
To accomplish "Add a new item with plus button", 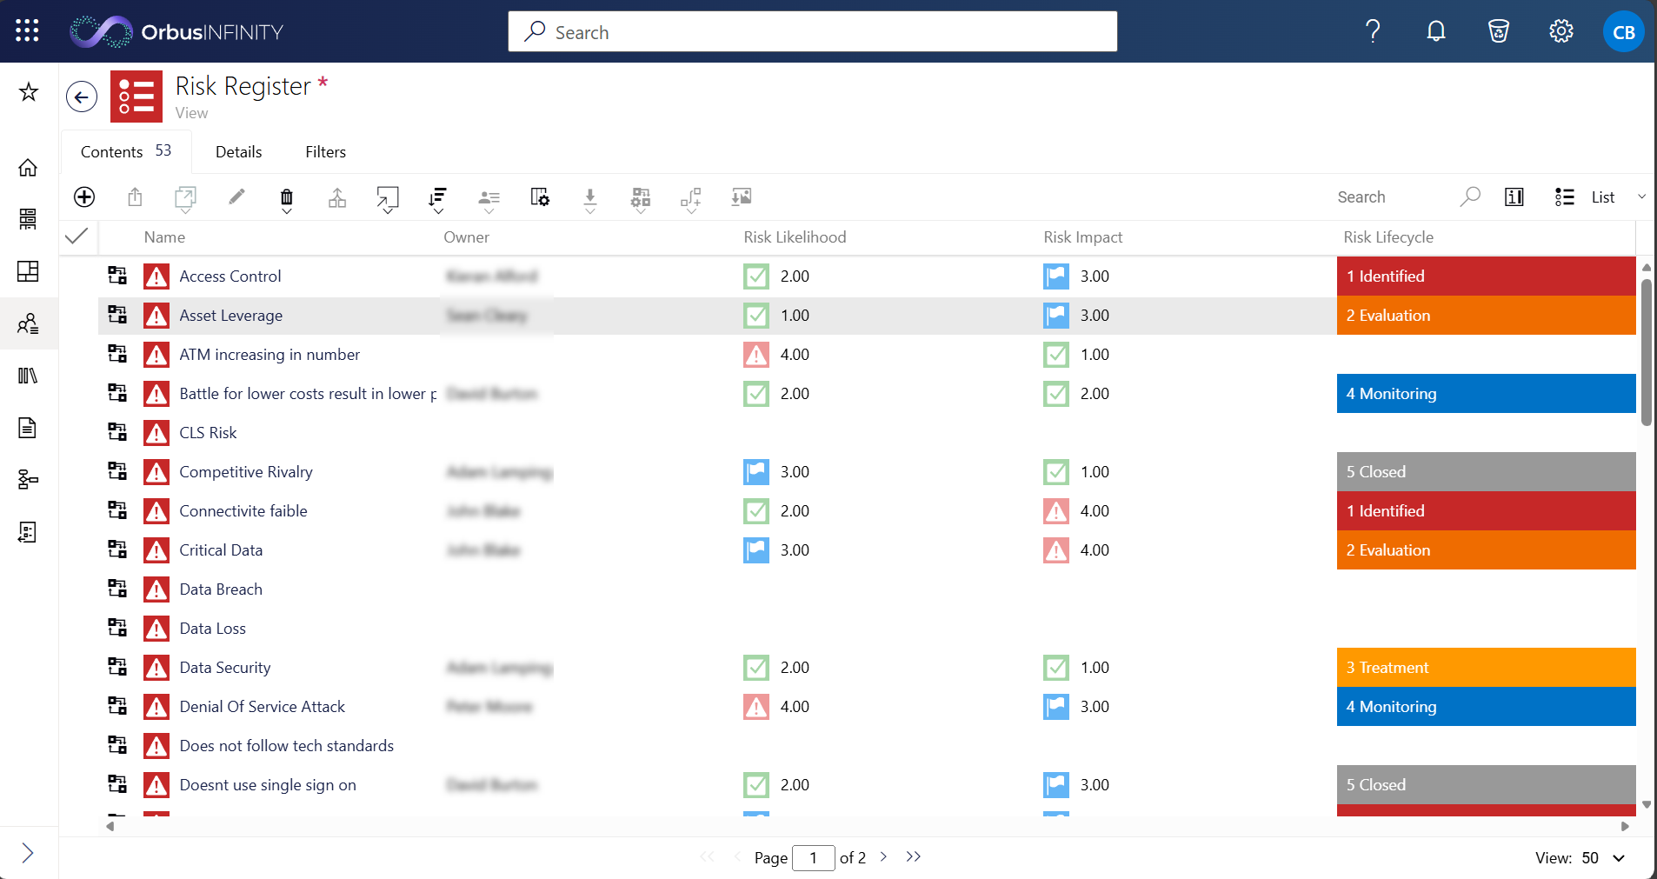I will (84, 197).
